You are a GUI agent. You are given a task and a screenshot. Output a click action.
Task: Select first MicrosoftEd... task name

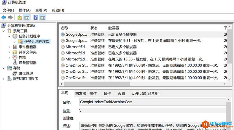tap(76, 47)
